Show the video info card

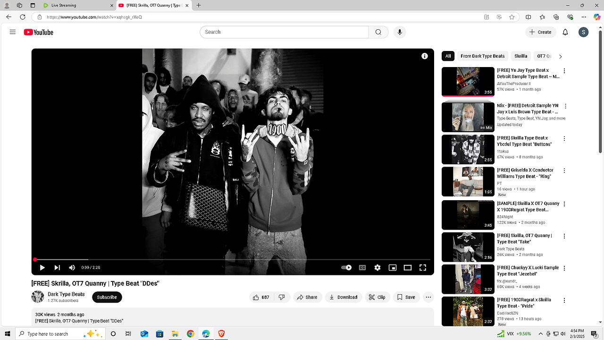425,56
